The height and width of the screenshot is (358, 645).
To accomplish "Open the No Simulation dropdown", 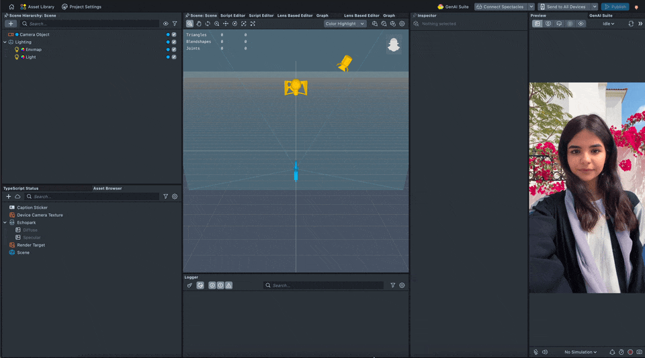I will (x=580, y=352).
